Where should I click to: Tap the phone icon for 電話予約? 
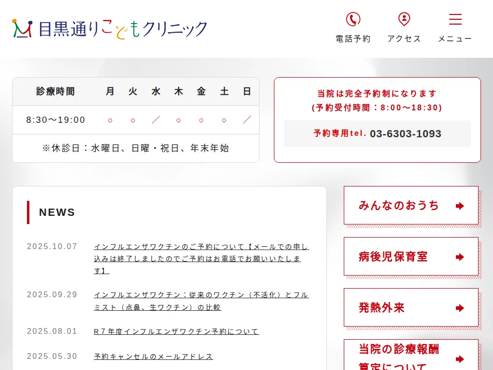click(x=353, y=19)
